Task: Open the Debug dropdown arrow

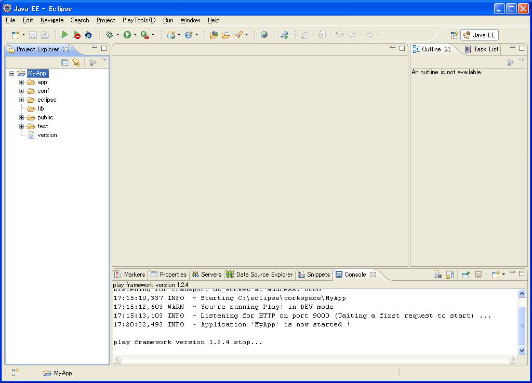Action: pyautogui.click(x=117, y=35)
